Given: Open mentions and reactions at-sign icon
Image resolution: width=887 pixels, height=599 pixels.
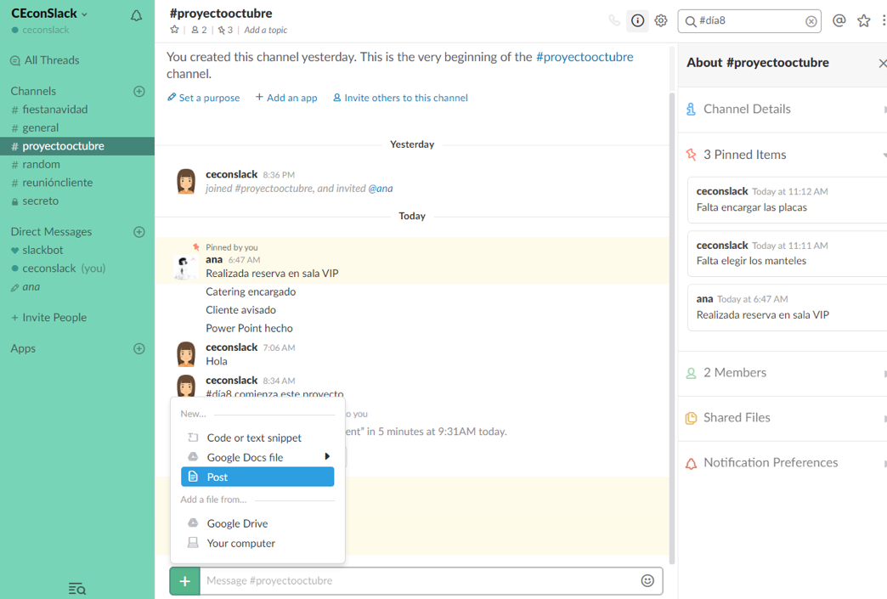Looking at the screenshot, I should pyautogui.click(x=839, y=21).
